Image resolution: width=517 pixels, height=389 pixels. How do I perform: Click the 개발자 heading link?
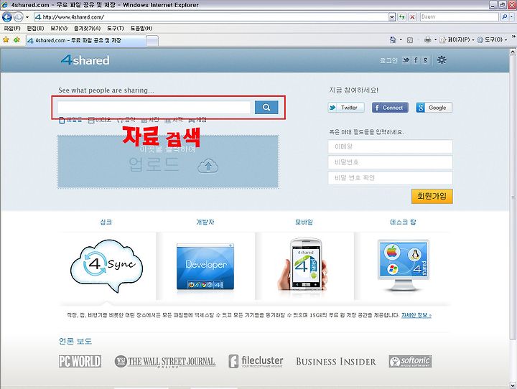point(205,222)
